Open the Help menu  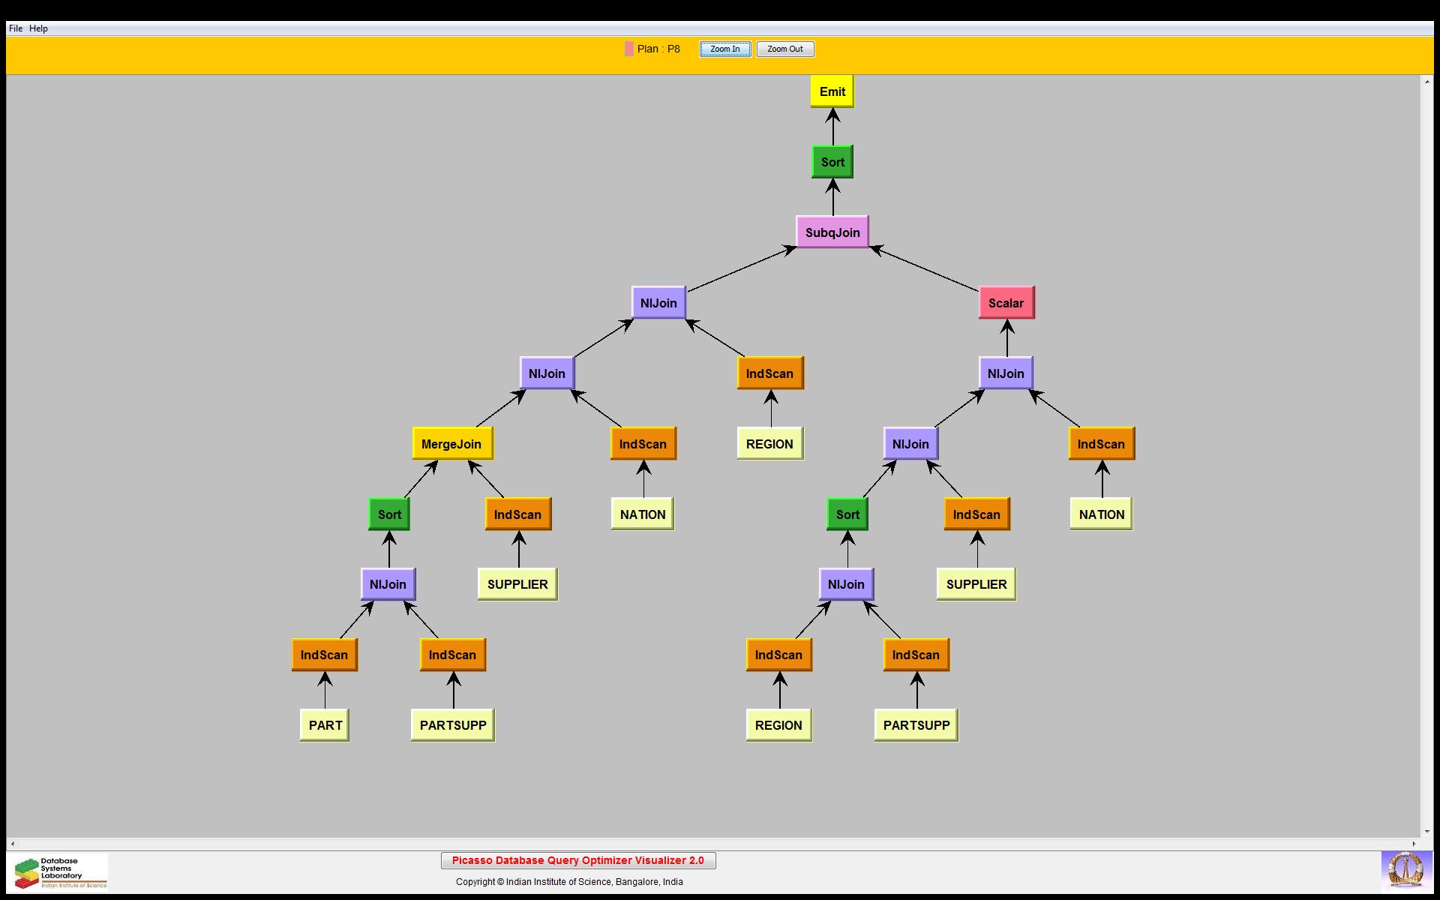38,28
